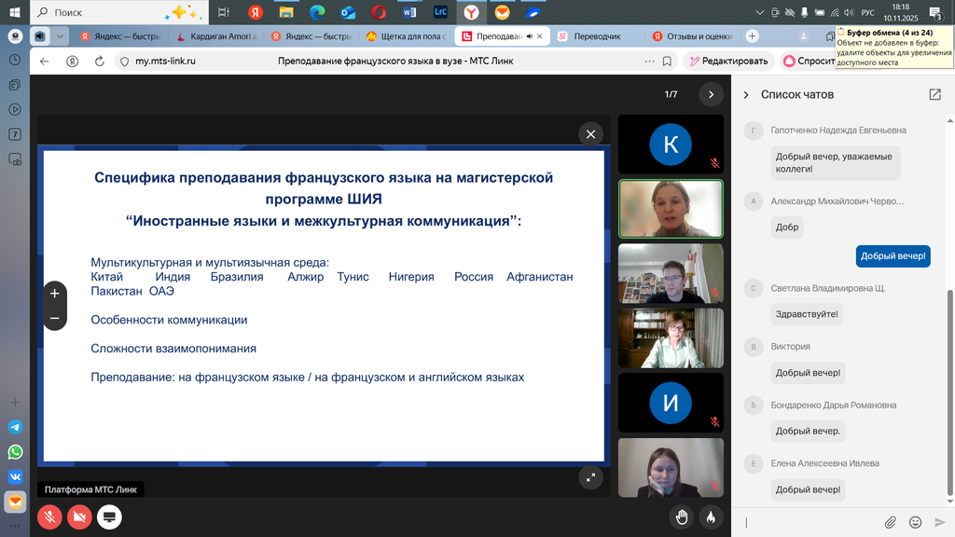The image size is (955, 537).
Task: Open the browser tab list dropdown
Action: point(61,36)
